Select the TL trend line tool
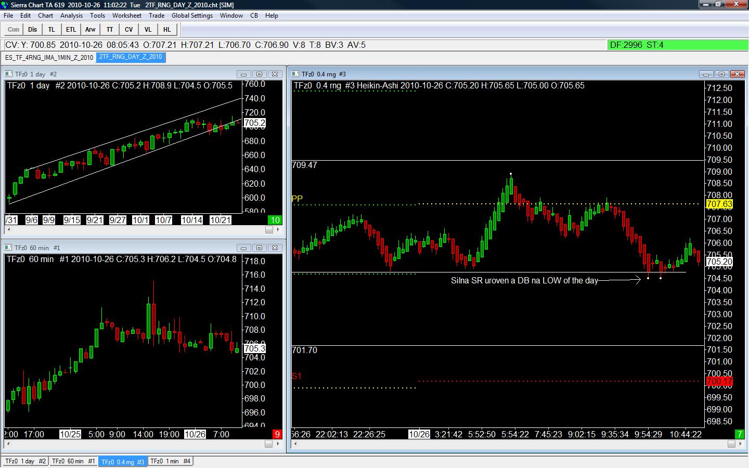 (x=51, y=30)
